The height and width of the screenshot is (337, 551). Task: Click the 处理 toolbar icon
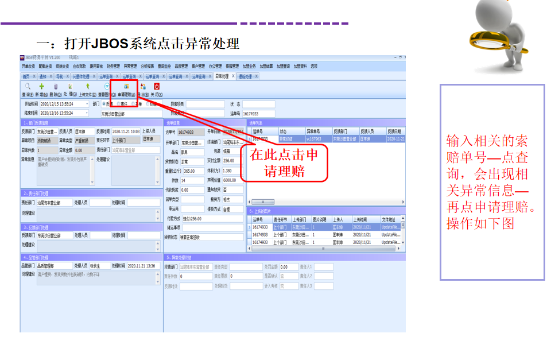[x=70, y=86]
